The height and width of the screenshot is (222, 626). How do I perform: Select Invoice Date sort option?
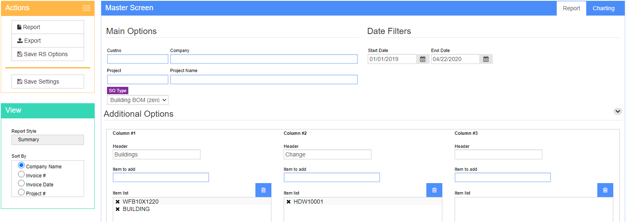[22, 183]
